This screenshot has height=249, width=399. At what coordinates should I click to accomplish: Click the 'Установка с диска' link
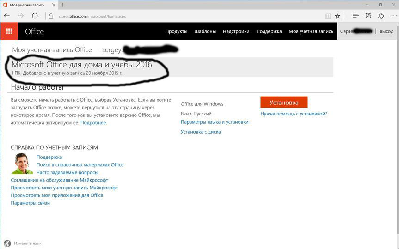[201, 132]
